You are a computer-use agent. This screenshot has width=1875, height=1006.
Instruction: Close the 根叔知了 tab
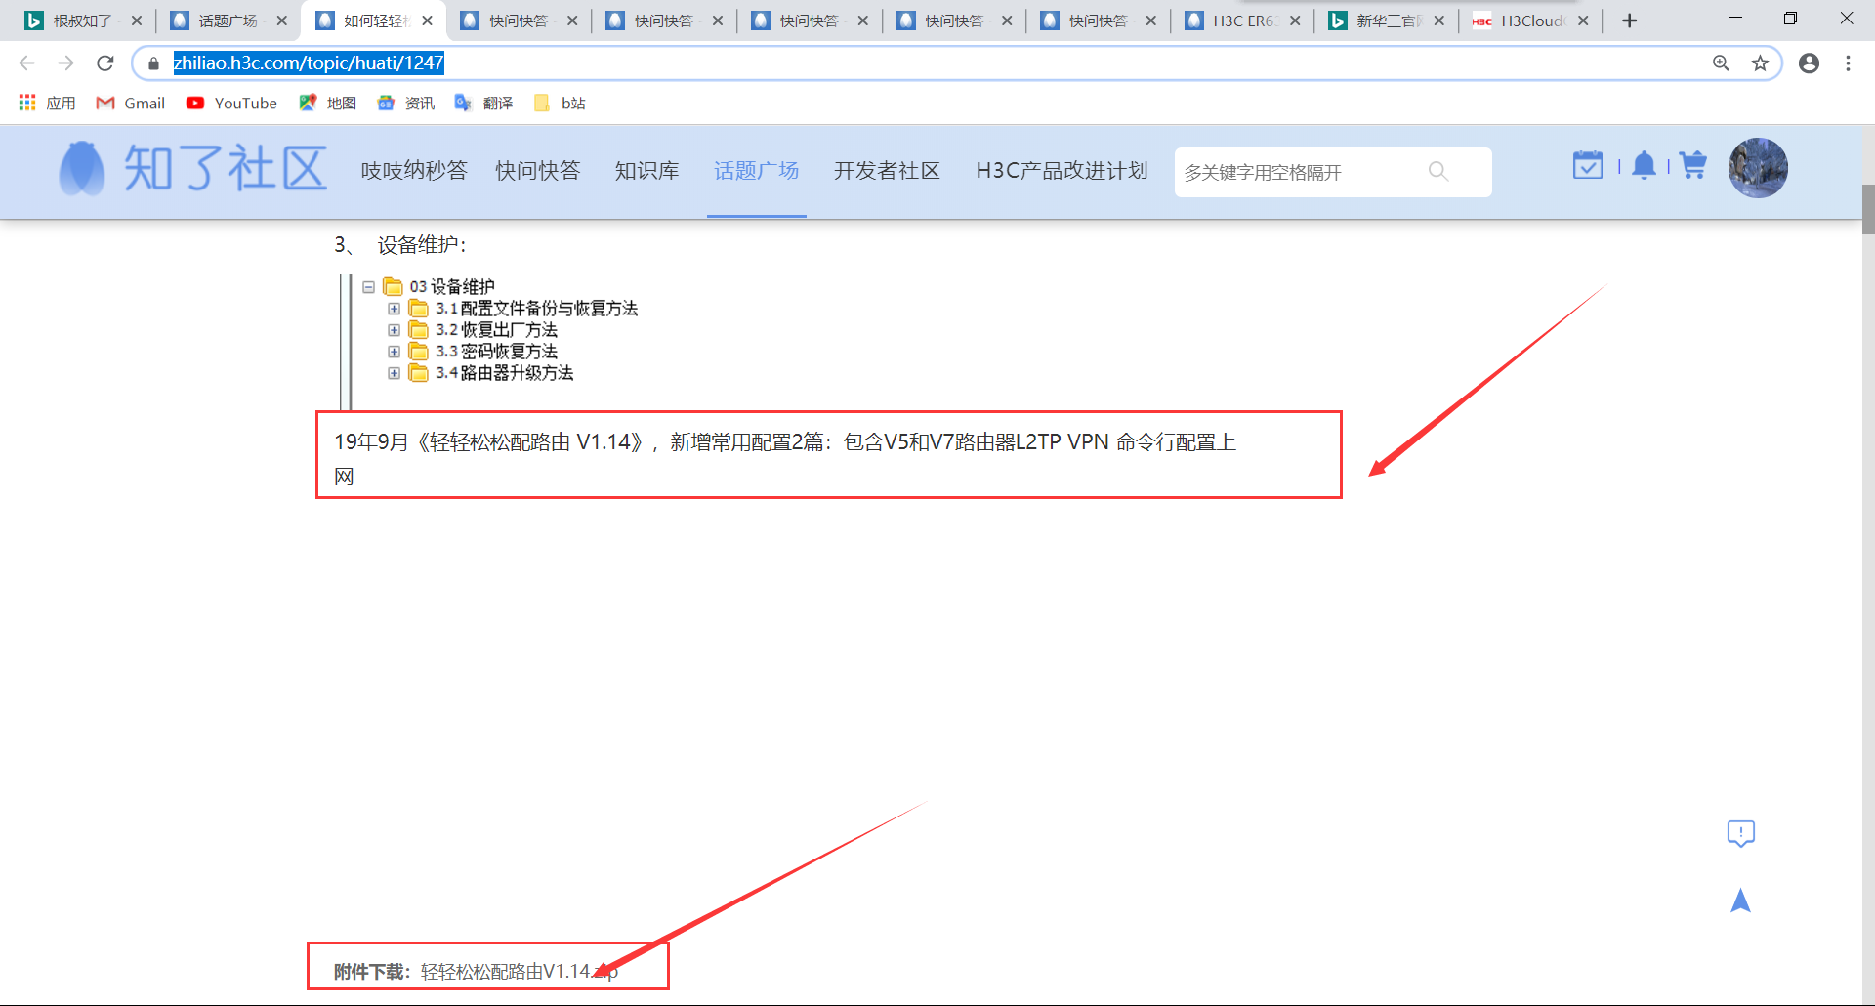[x=136, y=21]
